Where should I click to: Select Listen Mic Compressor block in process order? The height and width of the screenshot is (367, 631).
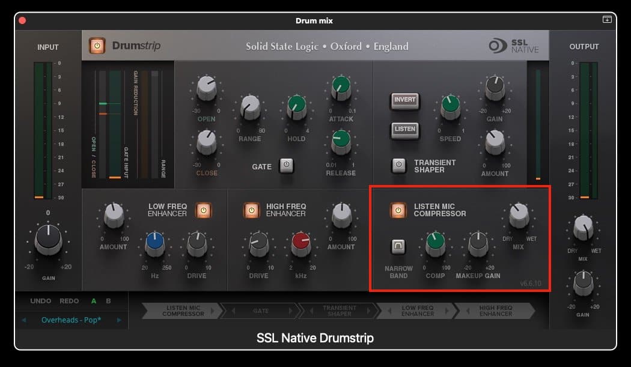(x=183, y=311)
